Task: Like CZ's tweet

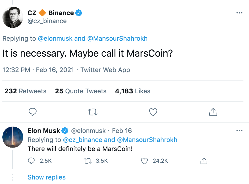Action: pyautogui.click(x=153, y=112)
